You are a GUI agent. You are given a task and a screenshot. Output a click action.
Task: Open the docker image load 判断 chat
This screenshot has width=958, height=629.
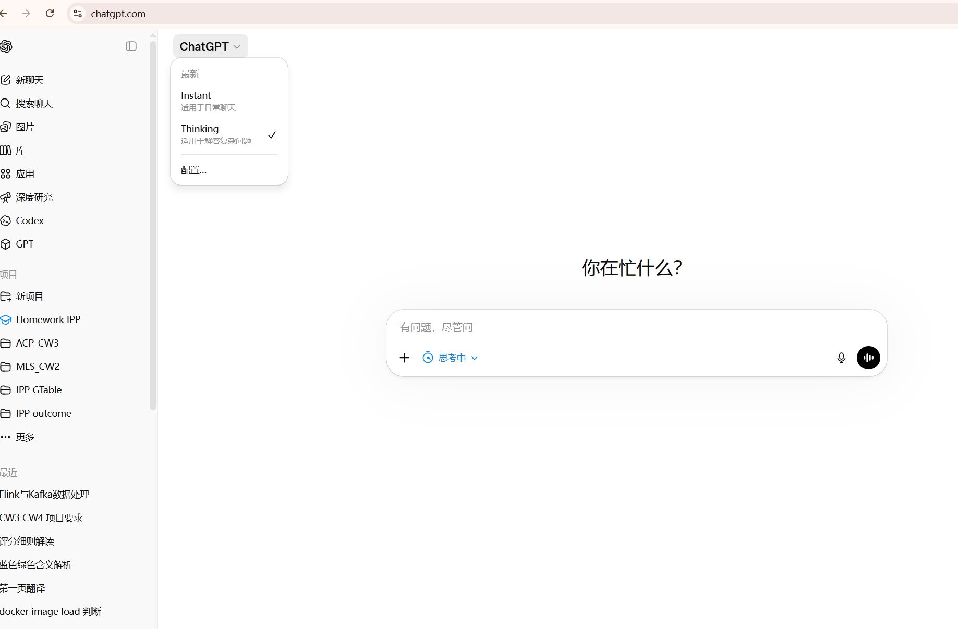click(x=51, y=612)
